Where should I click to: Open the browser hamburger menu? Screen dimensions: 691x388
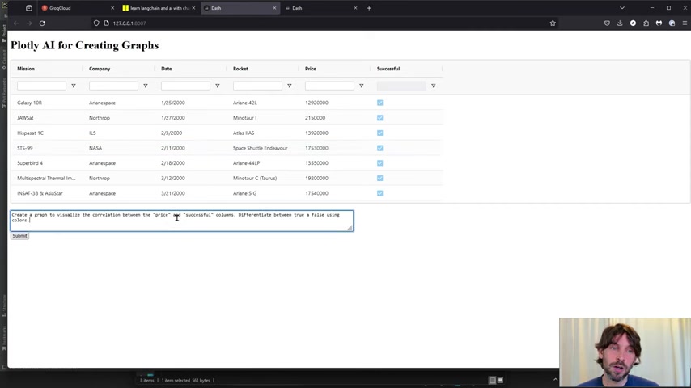click(x=685, y=23)
